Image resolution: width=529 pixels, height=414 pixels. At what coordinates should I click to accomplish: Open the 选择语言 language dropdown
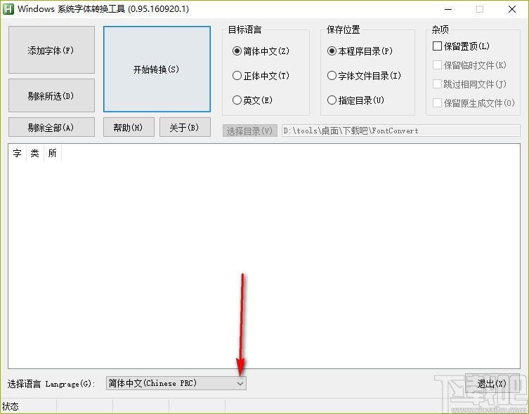tap(176, 383)
